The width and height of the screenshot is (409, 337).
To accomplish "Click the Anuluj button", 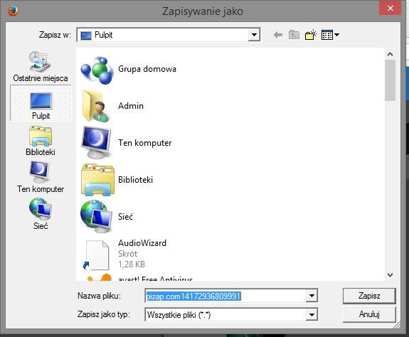I will point(369,314).
